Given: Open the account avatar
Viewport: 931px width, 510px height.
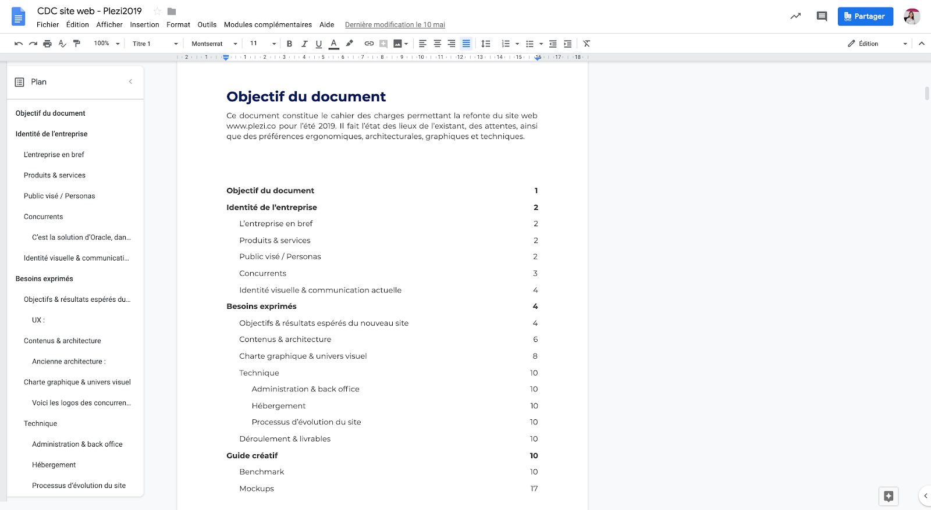Looking at the screenshot, I should 912,16.
